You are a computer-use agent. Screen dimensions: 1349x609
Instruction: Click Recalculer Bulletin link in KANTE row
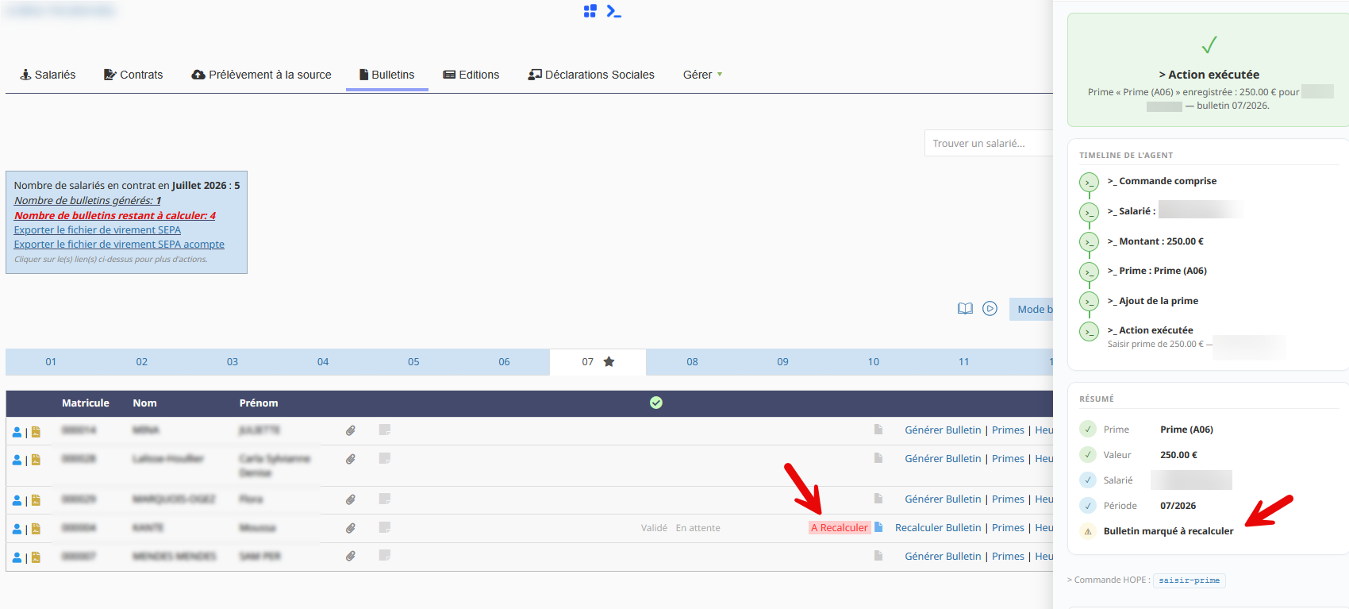[938, 527]
